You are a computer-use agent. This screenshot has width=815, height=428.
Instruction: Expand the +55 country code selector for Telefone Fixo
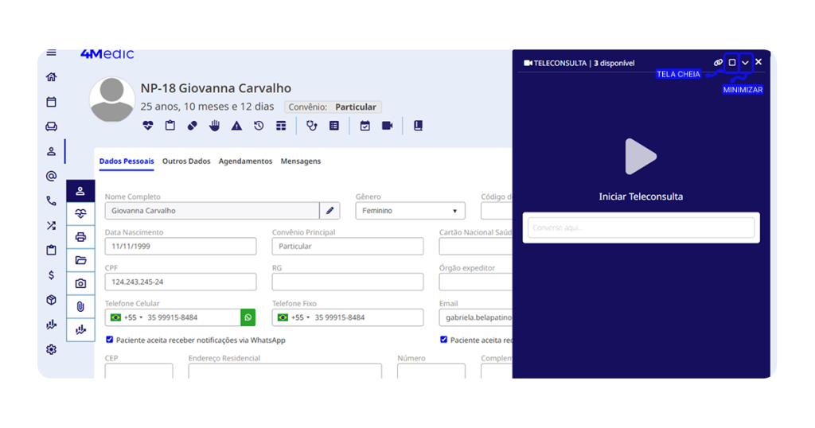pos(294,317)
